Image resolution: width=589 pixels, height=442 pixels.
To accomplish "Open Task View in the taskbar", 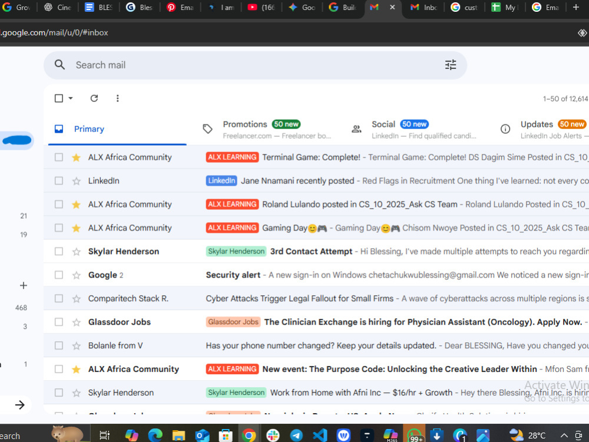I will click(x=104, y=436).
